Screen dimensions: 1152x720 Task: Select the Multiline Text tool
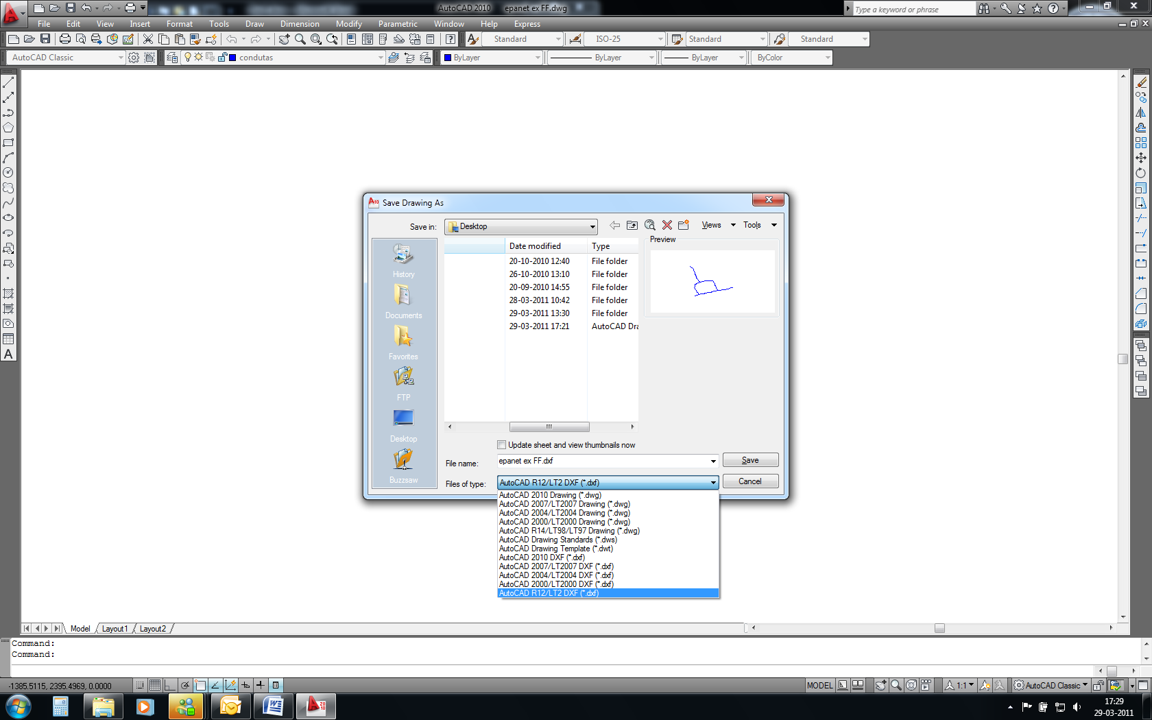coord(8,354)
